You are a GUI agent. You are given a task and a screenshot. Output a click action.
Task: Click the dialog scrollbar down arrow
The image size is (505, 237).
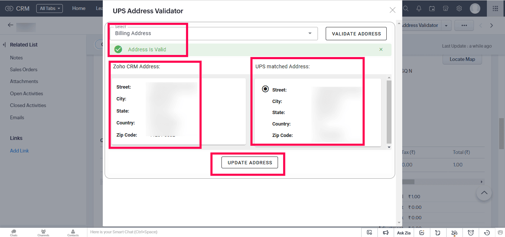[399, 223]
